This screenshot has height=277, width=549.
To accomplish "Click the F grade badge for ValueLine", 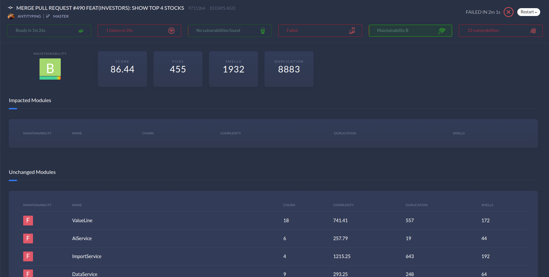I will pyautogui.click(x=28, y=221).
